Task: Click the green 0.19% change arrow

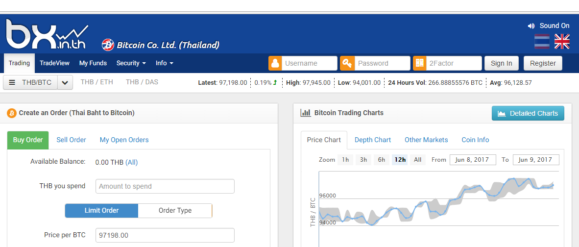Action: (x=275, y=83)
